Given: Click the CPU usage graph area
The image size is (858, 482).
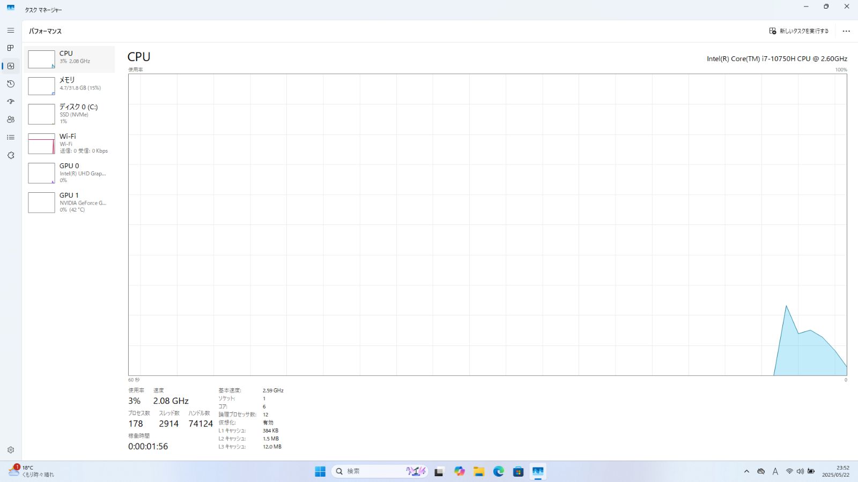Looking at the screenshot, I should click(487, 224).
